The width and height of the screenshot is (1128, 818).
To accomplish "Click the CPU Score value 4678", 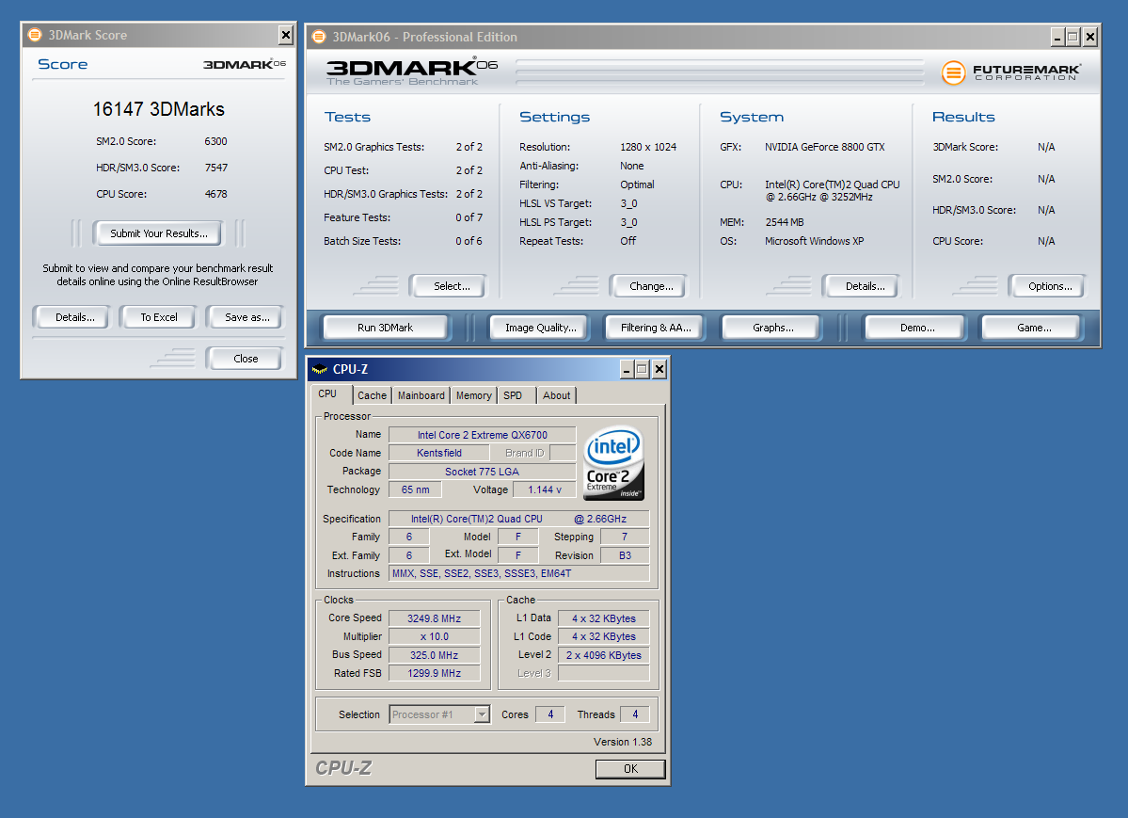I will pos(215,194).
